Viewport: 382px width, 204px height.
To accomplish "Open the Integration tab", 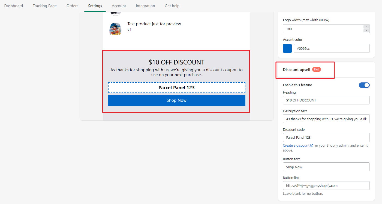I will tap(145, 6).
